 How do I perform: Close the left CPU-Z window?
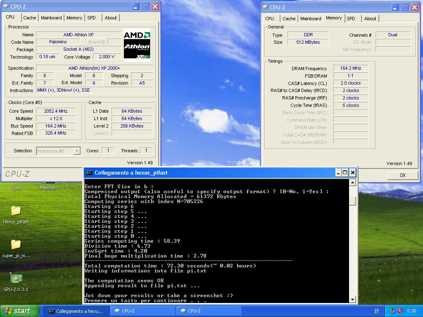pos(155,7)
